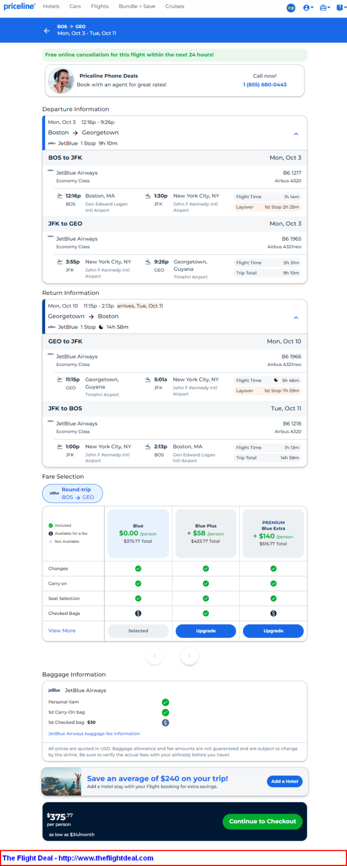347x866 pixels.
Task: Click the Priceline logo
Action: pyautogui.click(x=20, y=7)
